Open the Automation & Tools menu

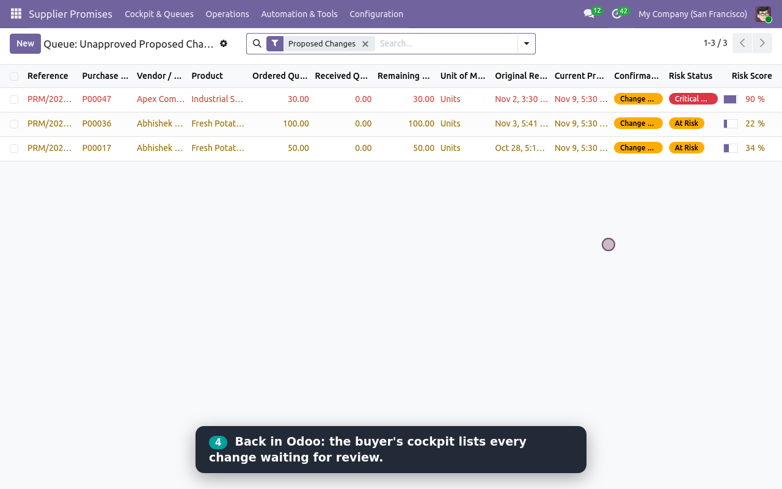tap(299, 14)
